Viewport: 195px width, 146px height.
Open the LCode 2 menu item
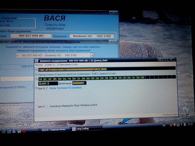coord(49,65)
